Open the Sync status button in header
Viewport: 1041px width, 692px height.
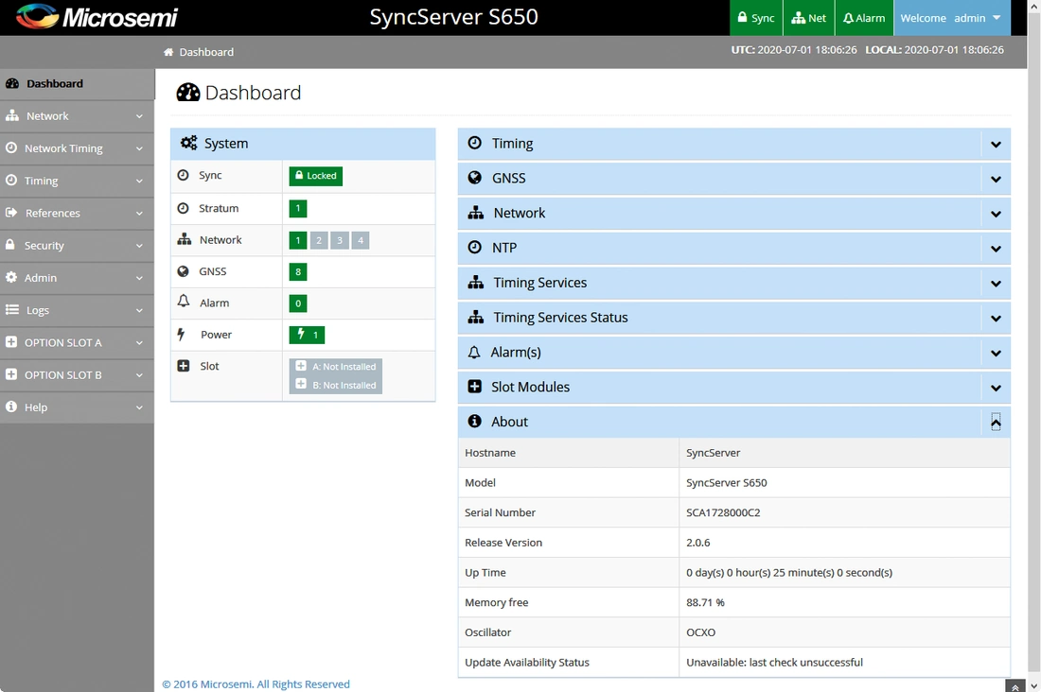[756, 18]
